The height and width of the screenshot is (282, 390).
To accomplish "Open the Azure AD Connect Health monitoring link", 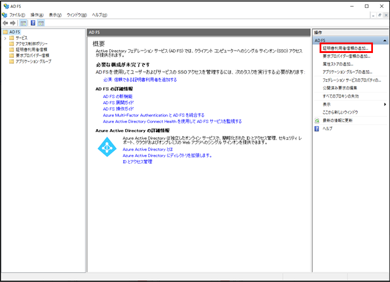I will pos(172,121).
